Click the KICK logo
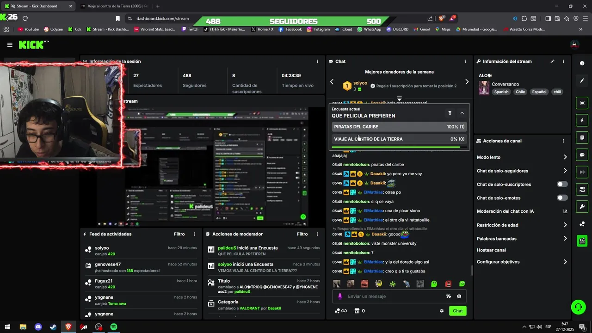 [x=33, y=44]
